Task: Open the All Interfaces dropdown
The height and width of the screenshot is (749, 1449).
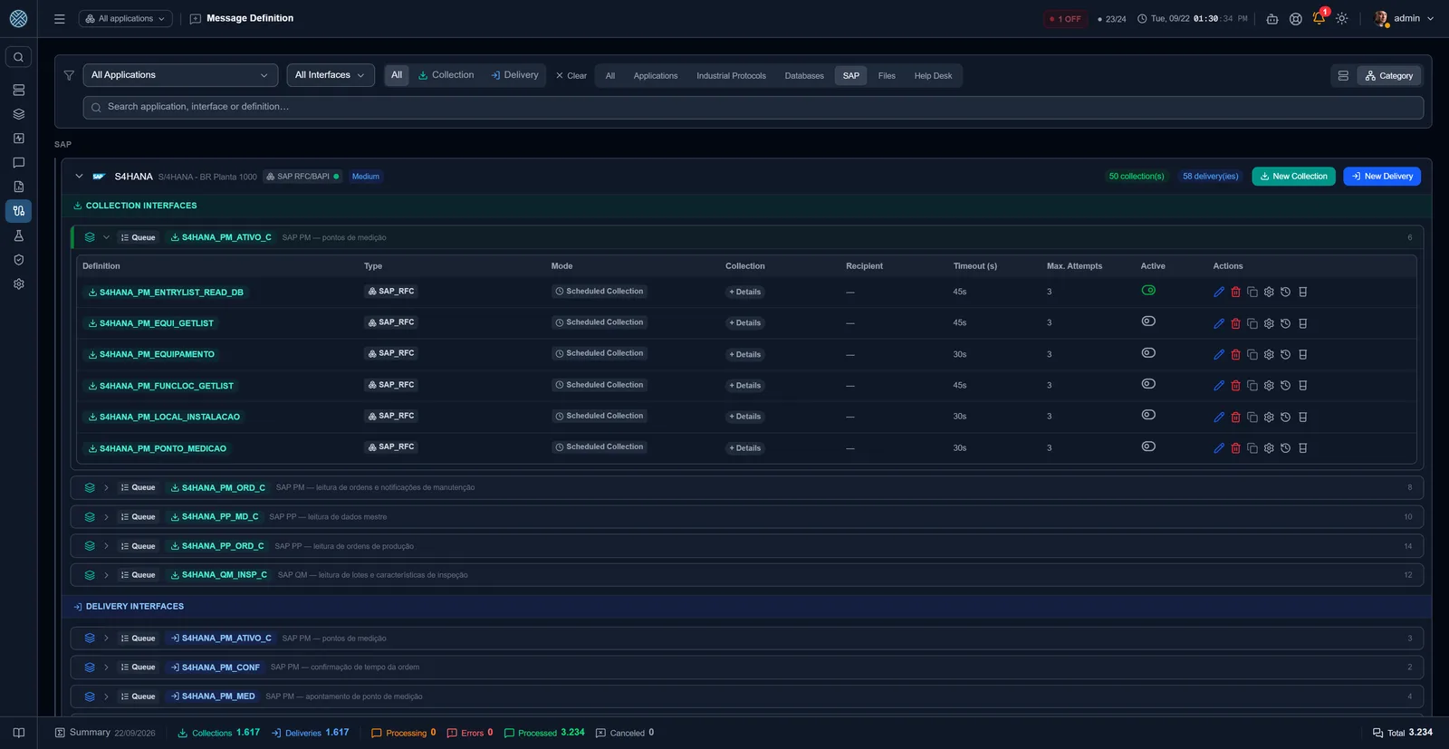Action: tap(331, 75)
